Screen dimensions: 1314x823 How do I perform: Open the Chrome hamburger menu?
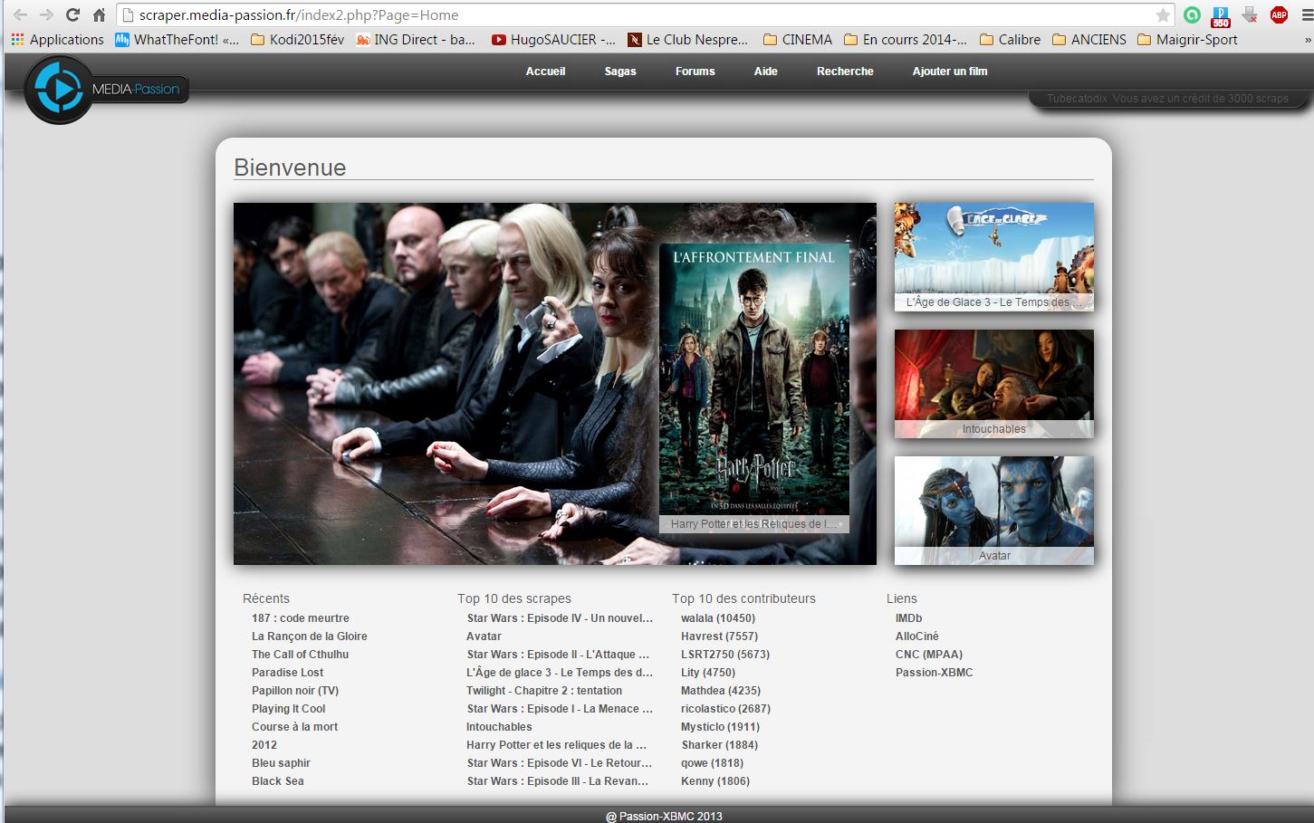[1306, 14]
